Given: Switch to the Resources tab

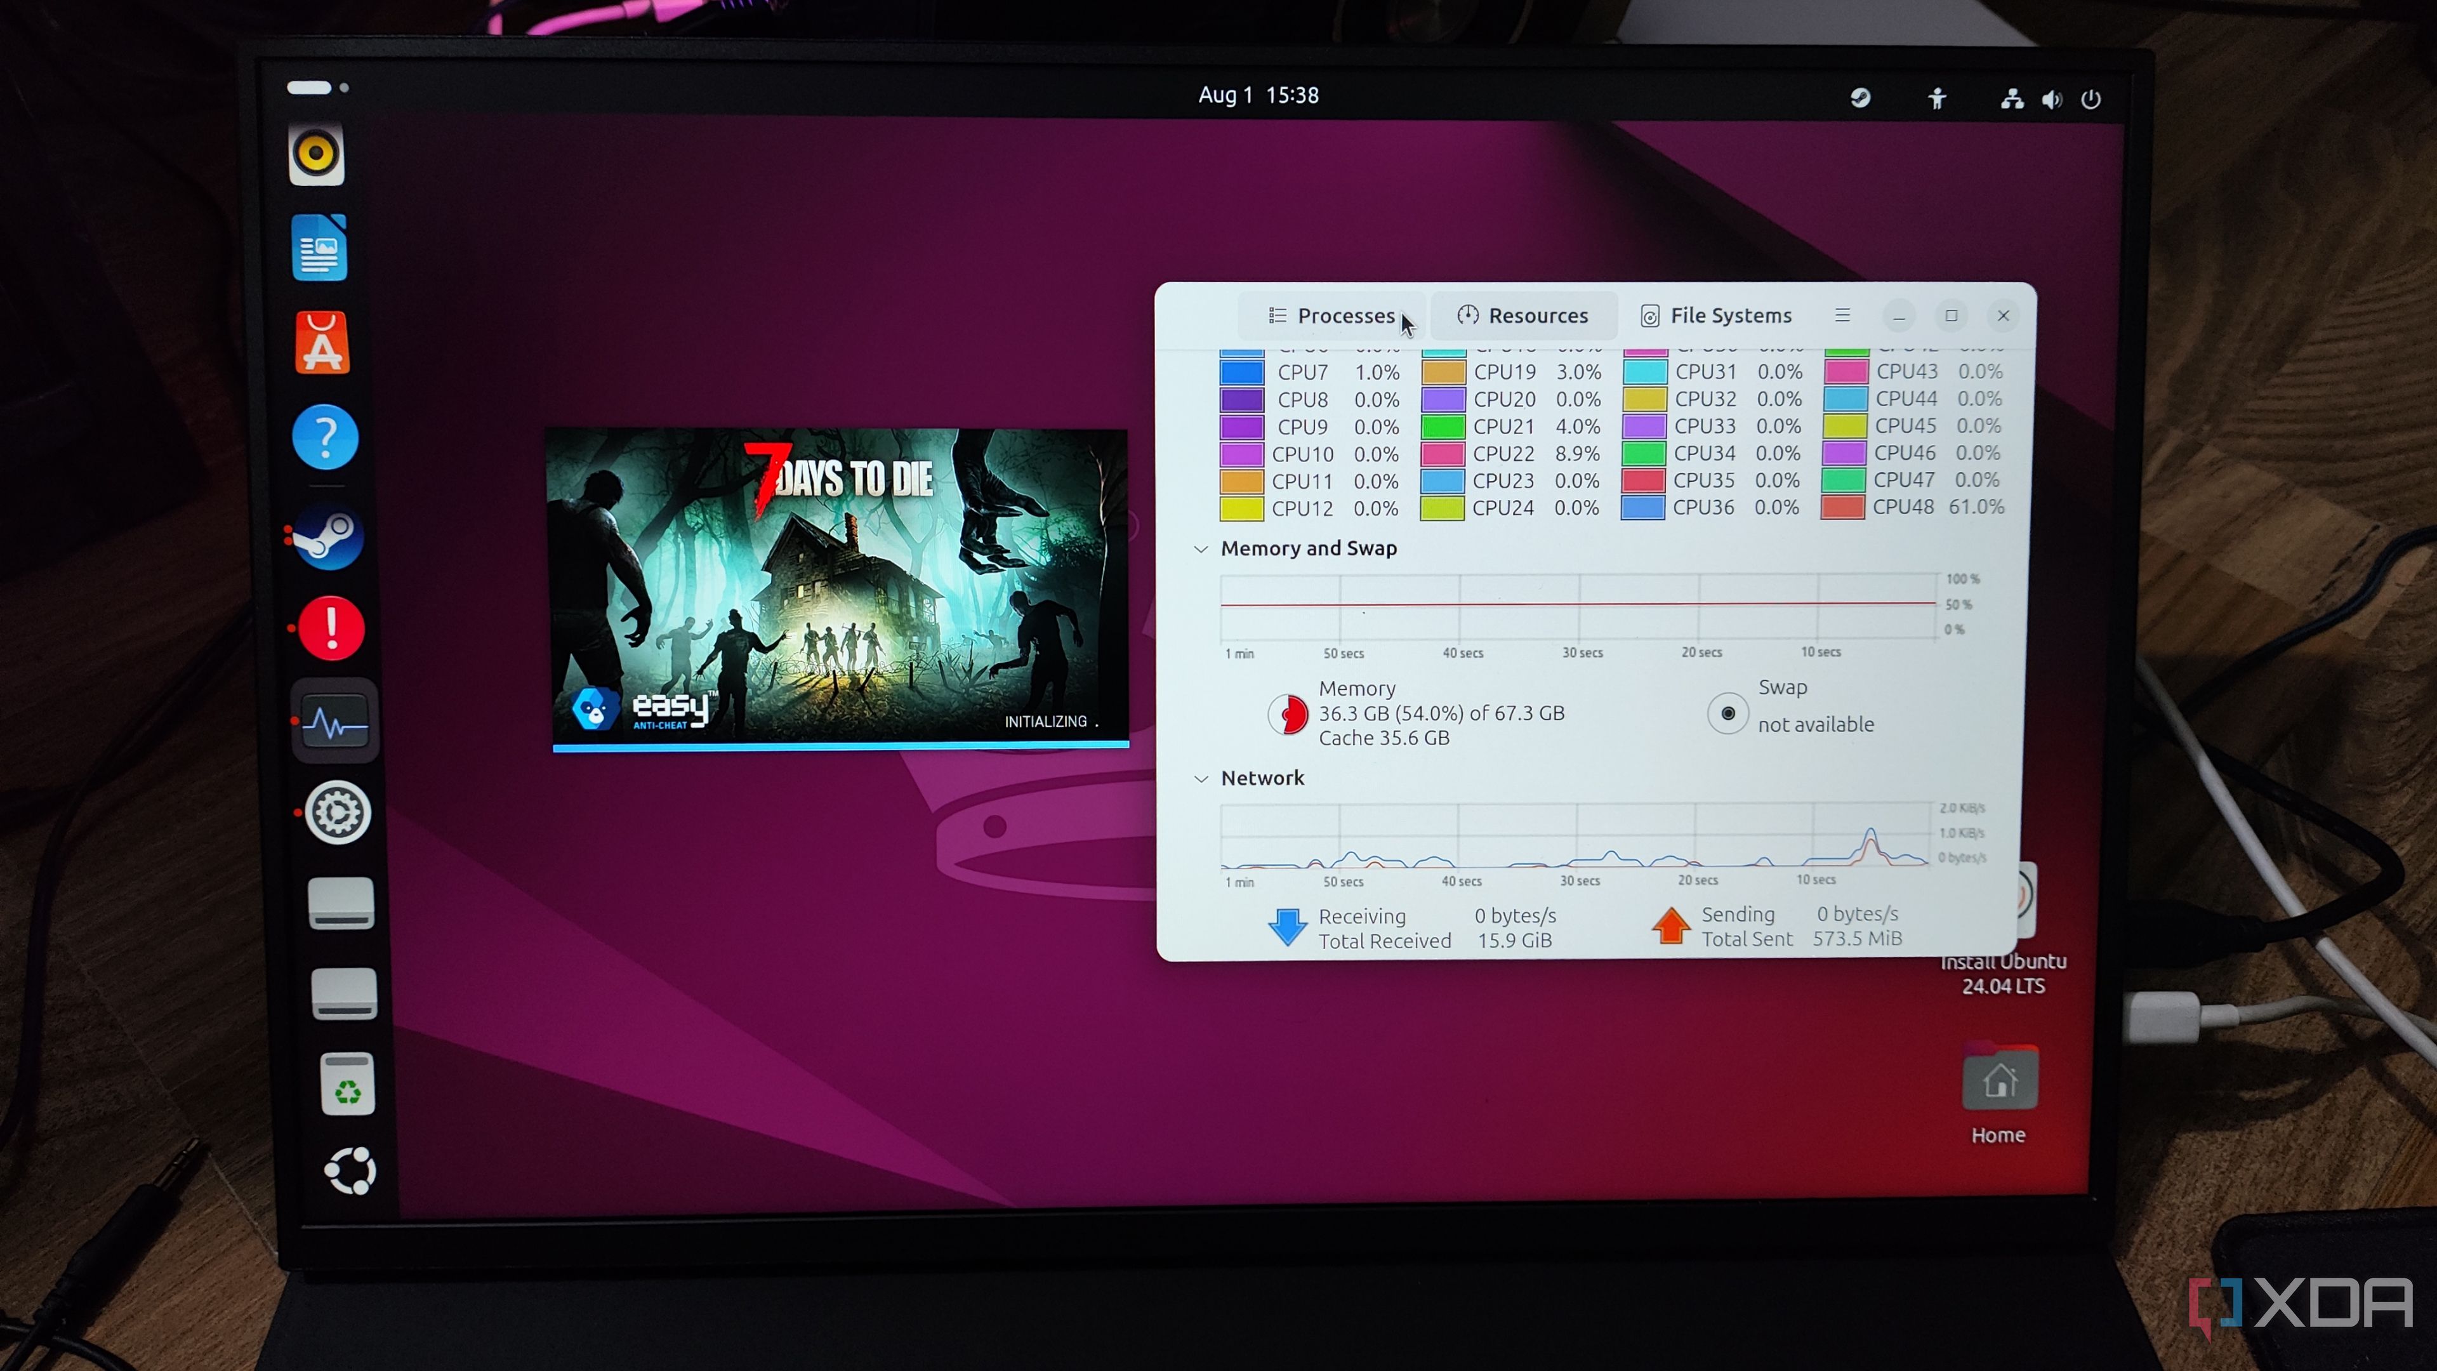Looking at the screenshot, I should [x=1522, y=316].
